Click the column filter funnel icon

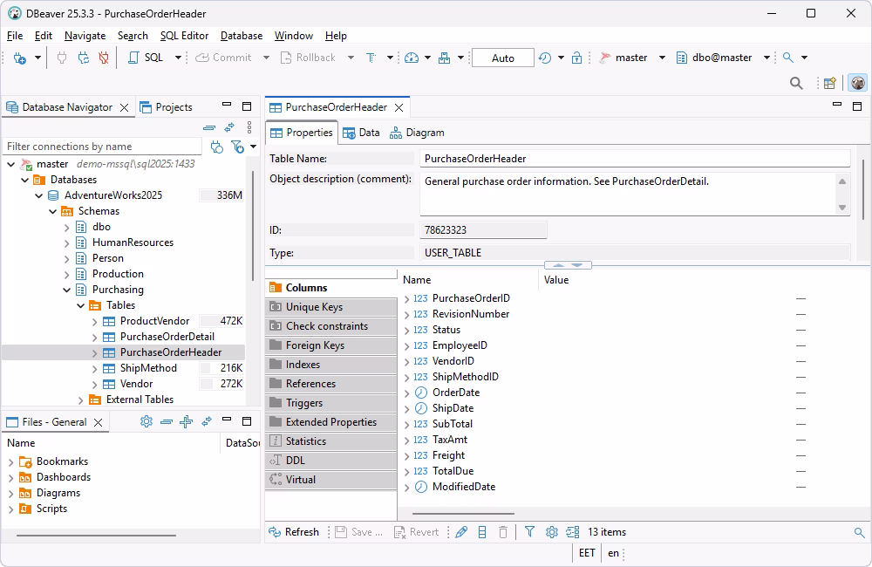[x=529, y=532]
